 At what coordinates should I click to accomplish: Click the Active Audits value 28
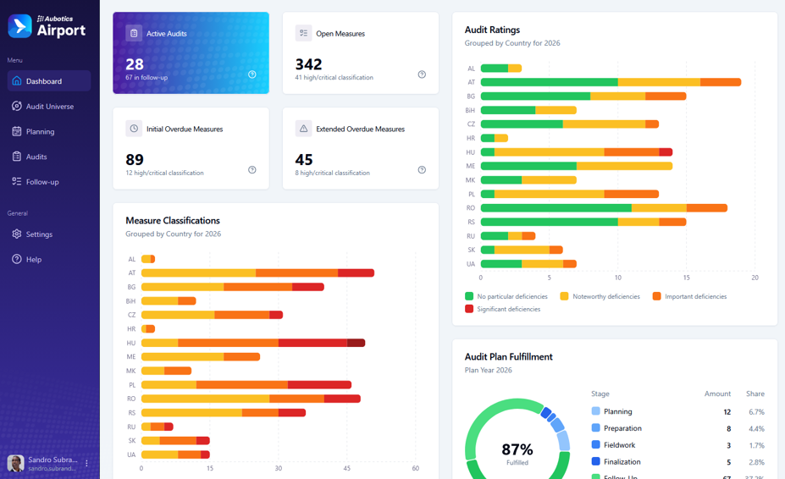pyautogui.click(x=135, y=64)
